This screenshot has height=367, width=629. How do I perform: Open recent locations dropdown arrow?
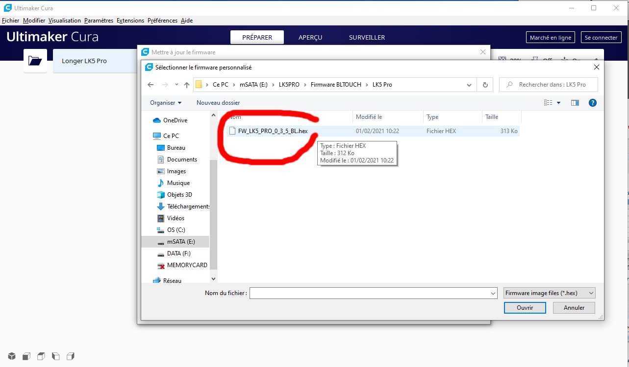[177, 85]
